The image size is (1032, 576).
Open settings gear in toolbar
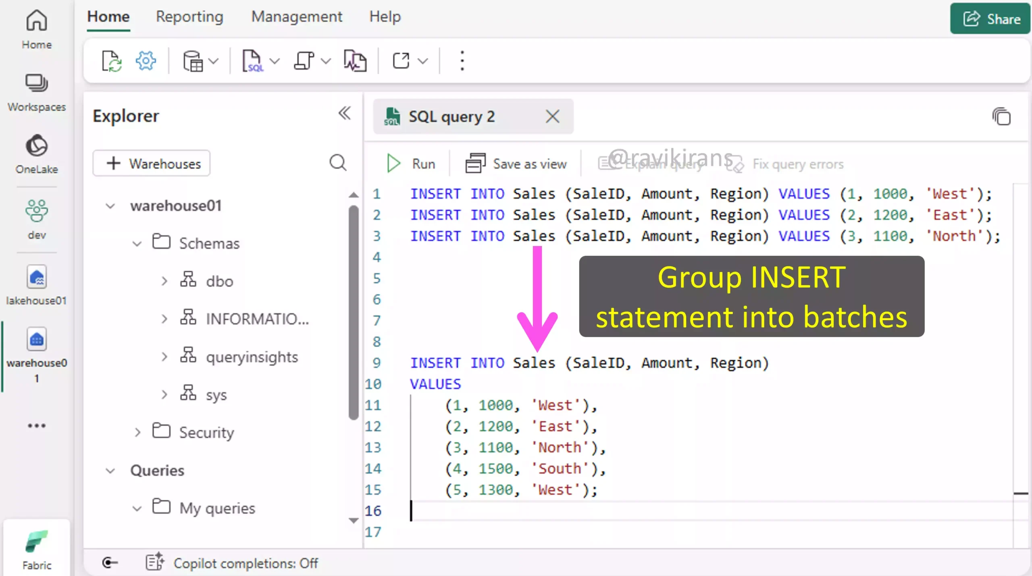coord(146,61)
